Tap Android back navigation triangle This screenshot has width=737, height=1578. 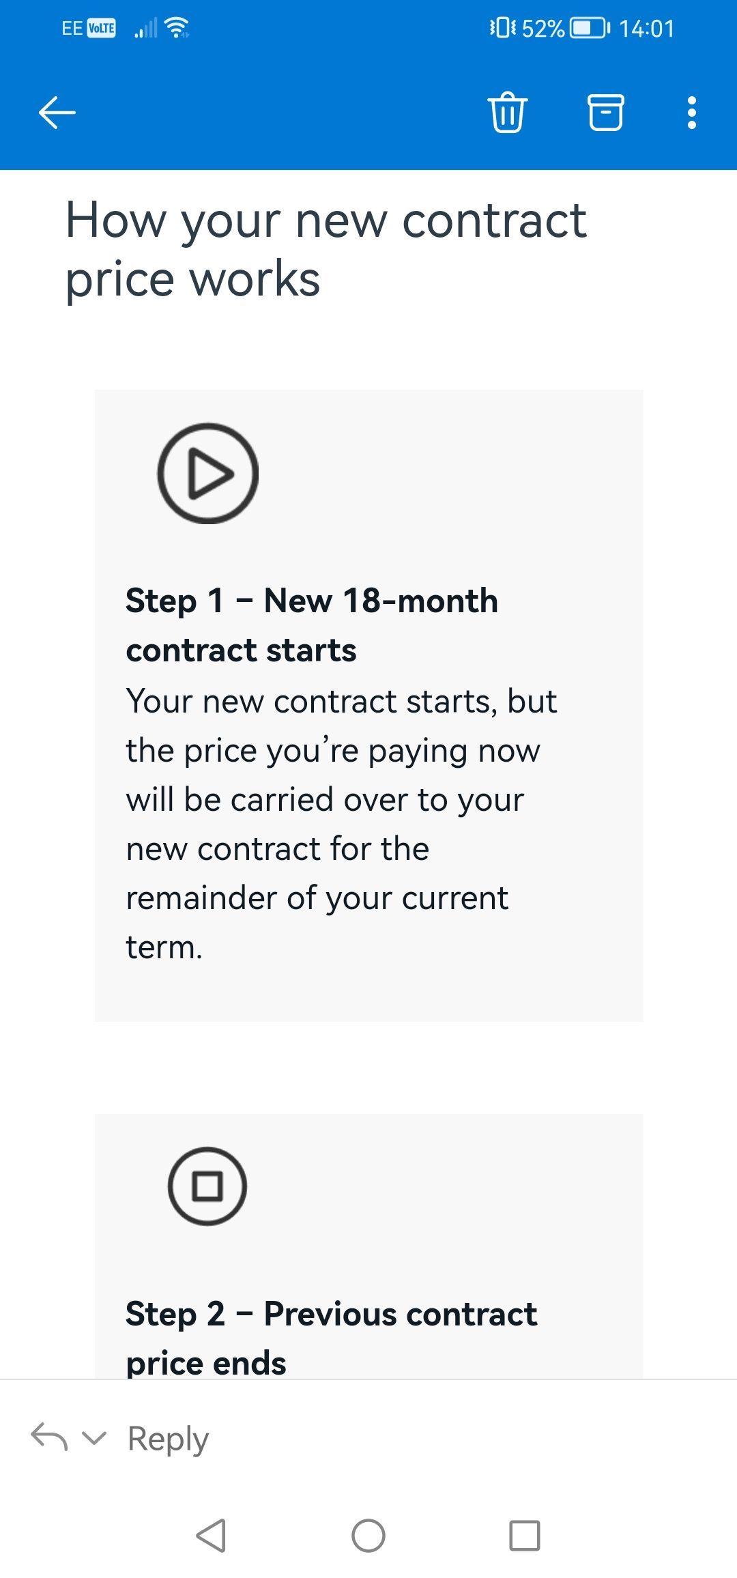click(x=211, y=1536)
